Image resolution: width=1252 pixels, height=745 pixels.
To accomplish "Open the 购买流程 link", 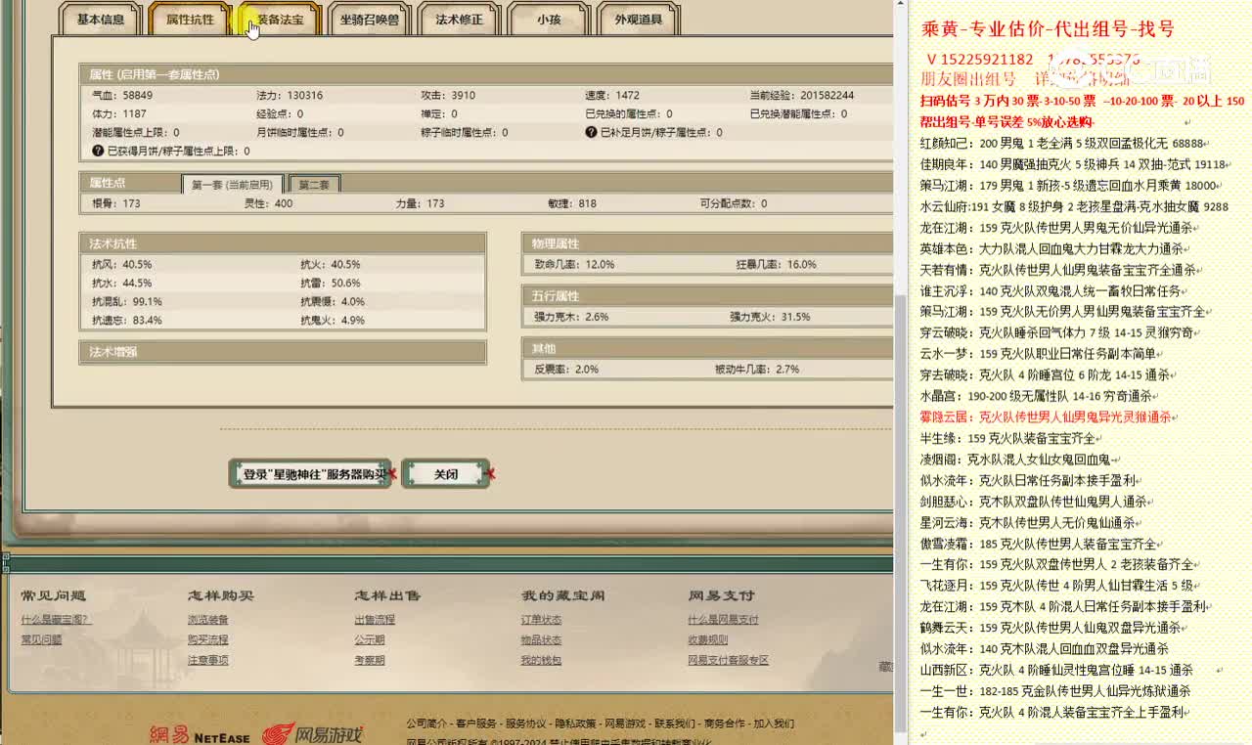I will [208, 640].
